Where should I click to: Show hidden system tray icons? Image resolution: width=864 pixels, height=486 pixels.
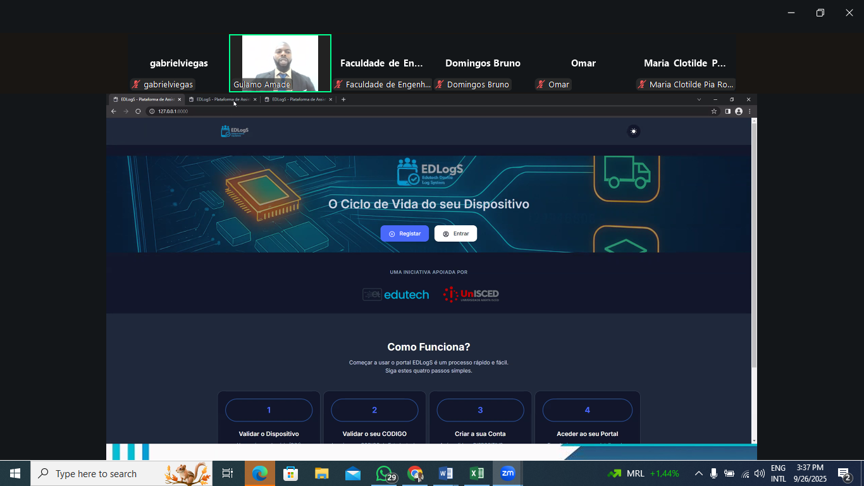(699, 473)
